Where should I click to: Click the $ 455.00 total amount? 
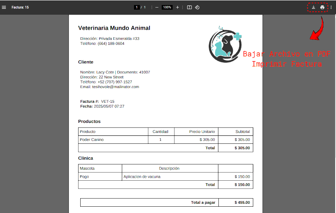tap(242, 203)
